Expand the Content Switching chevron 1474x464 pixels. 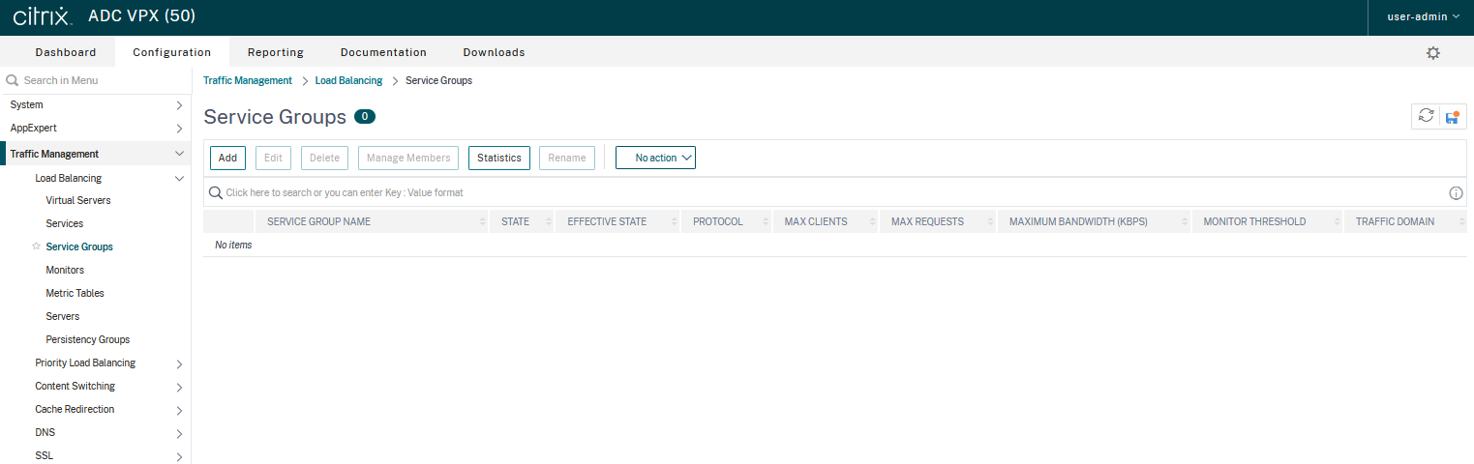tap(179, 387)
